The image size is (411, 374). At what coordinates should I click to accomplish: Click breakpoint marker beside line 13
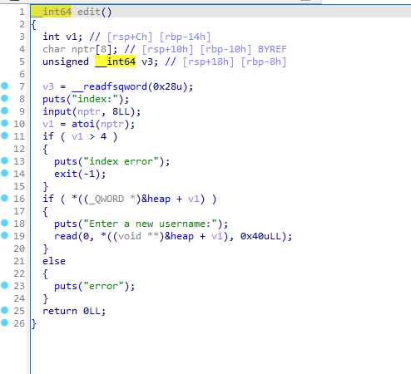5,160
